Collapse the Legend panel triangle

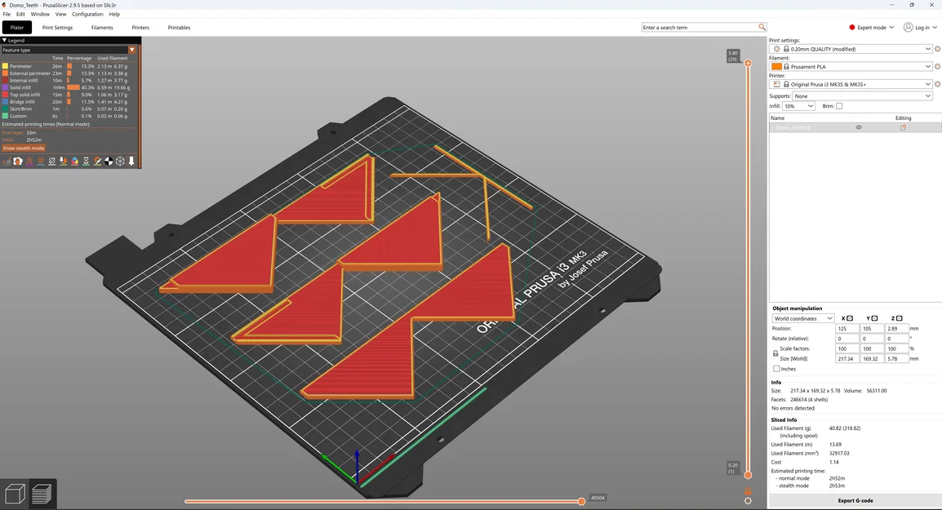[x=4, y=40]
